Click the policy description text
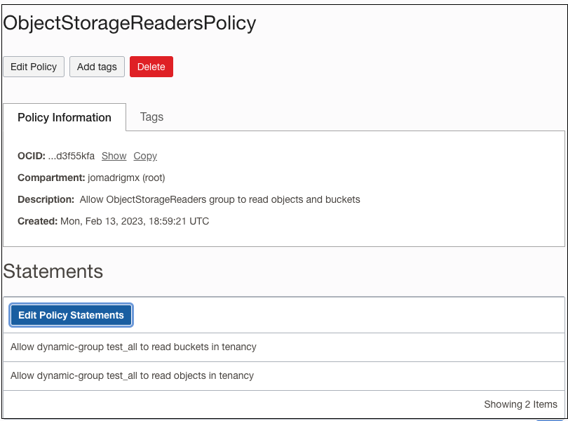The width and height of the screenshot is (568, 421). pos(220,199)
